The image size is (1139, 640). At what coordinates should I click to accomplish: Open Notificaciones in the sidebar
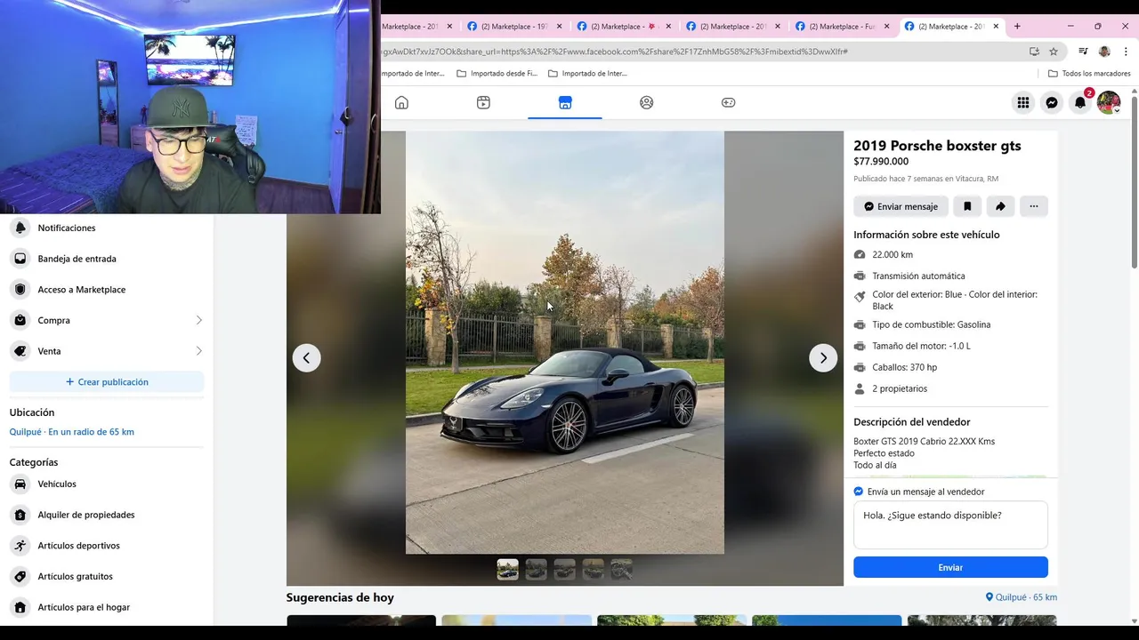107,228
